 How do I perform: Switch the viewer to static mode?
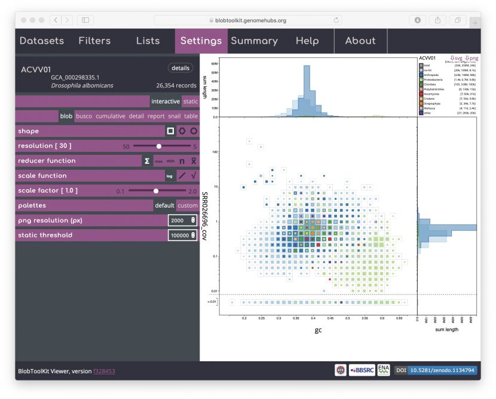190,100
